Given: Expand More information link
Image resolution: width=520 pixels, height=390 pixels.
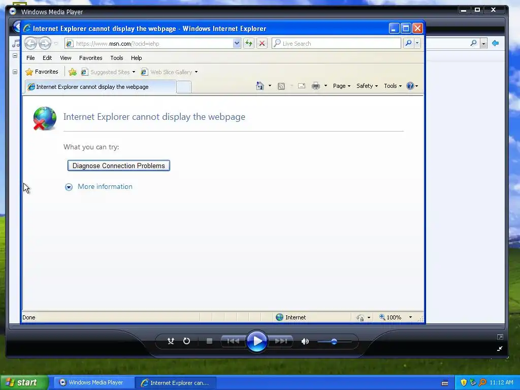Looking at the screenshot, I should click(x=105, y=186).
